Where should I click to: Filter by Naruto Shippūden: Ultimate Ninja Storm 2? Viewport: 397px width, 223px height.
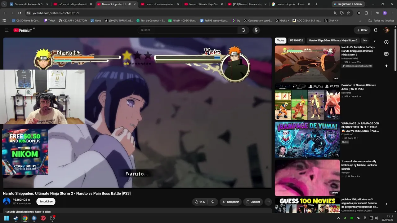(x=333, y=41)
